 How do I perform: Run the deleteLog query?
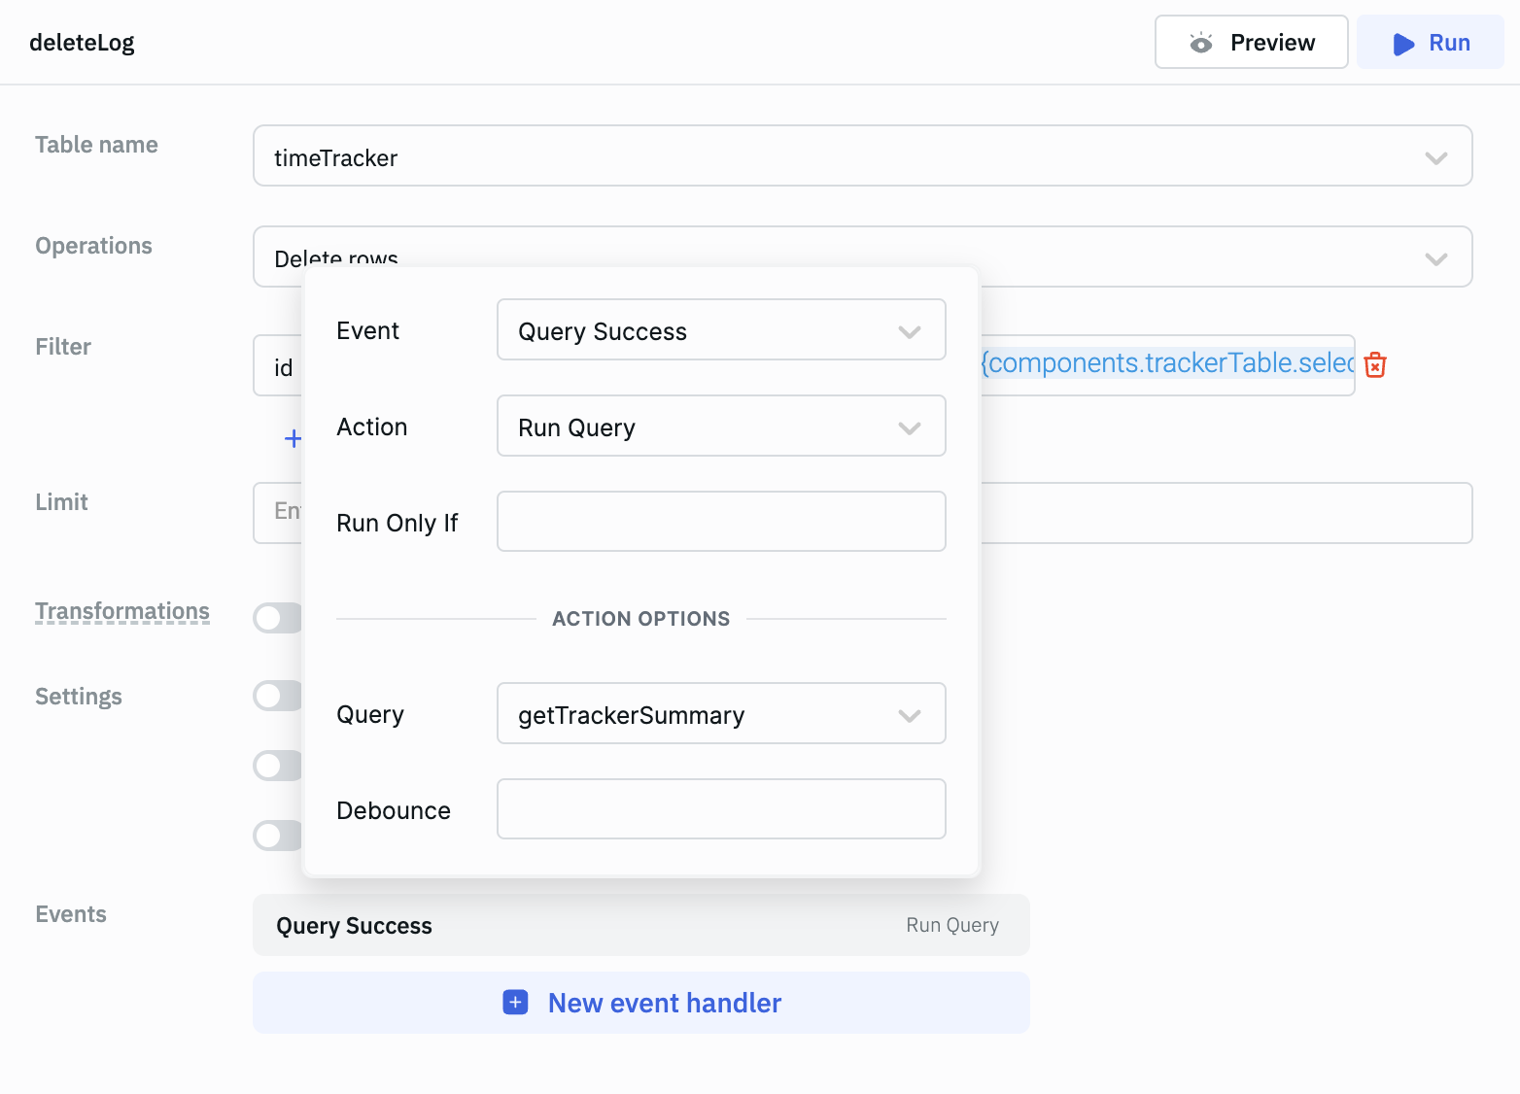(1430, 43)
